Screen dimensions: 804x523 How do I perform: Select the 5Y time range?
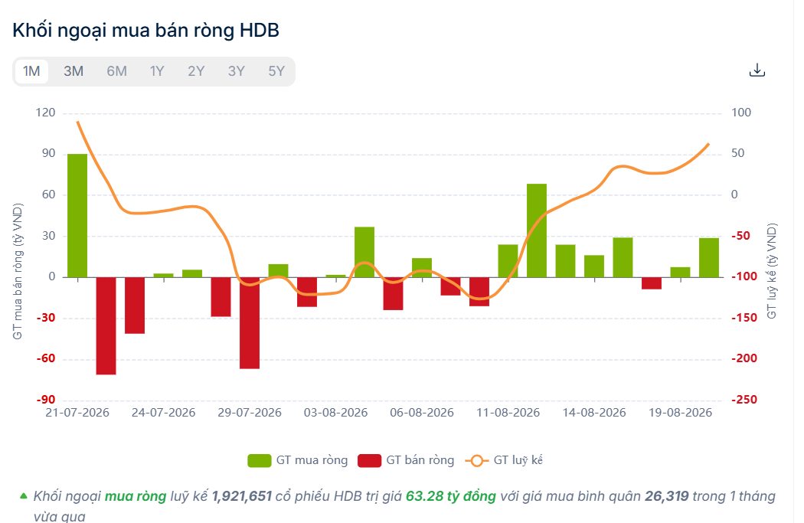(x=276, y=71)
